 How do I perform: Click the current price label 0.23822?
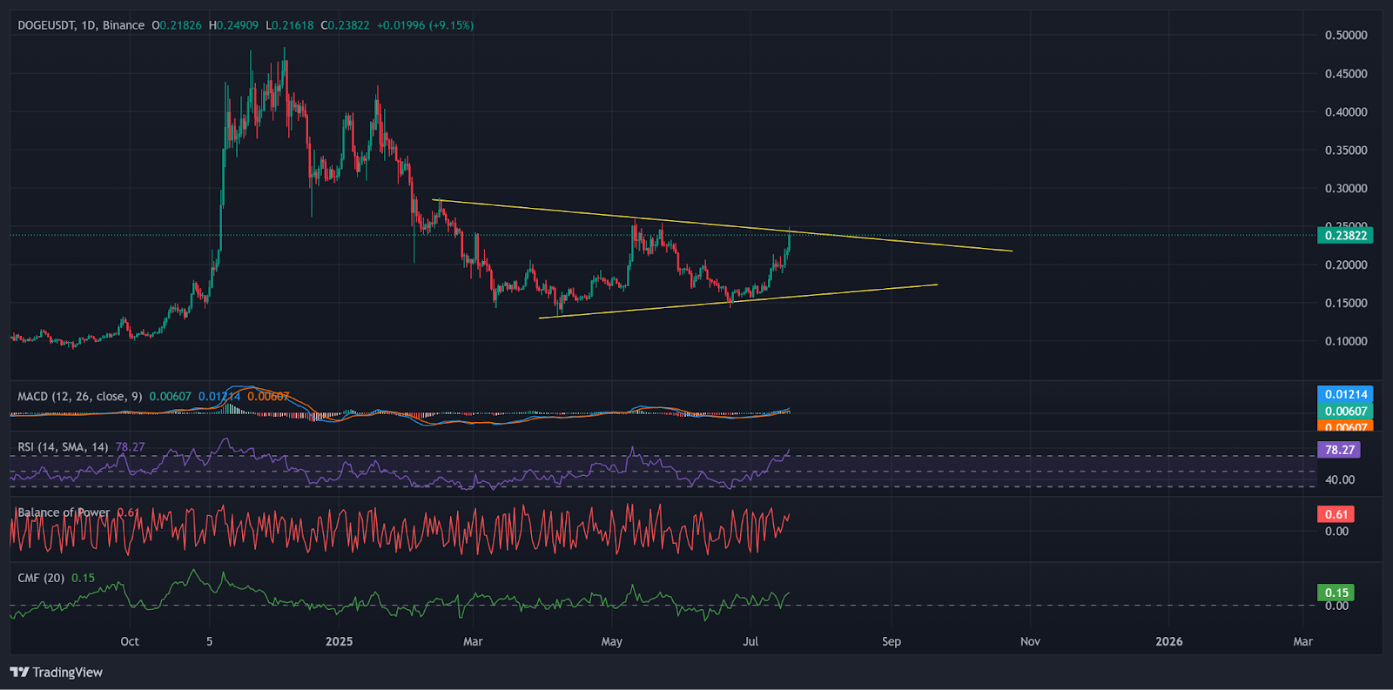click(x=1345, y=235)
